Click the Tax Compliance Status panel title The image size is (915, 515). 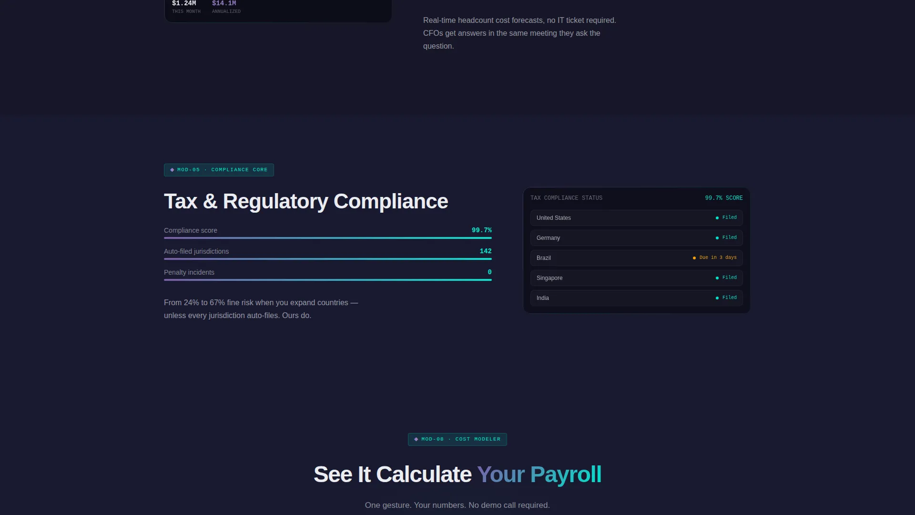click(566, 198)
